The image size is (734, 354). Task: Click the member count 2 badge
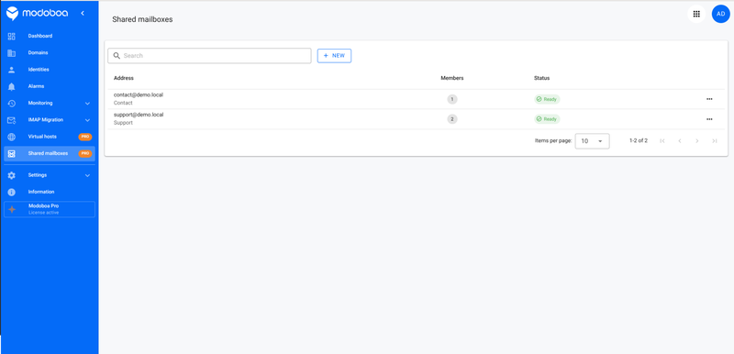click(x=451, y=119)
